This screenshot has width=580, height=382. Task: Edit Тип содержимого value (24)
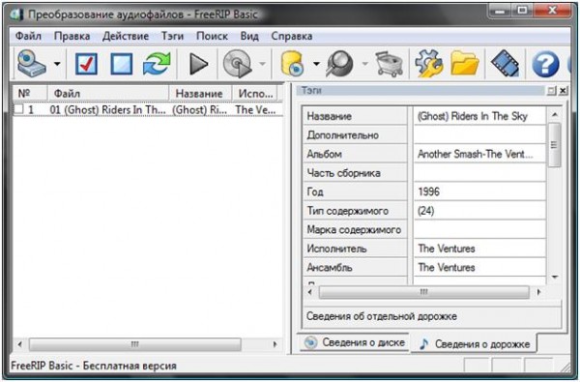pos(479,210)
